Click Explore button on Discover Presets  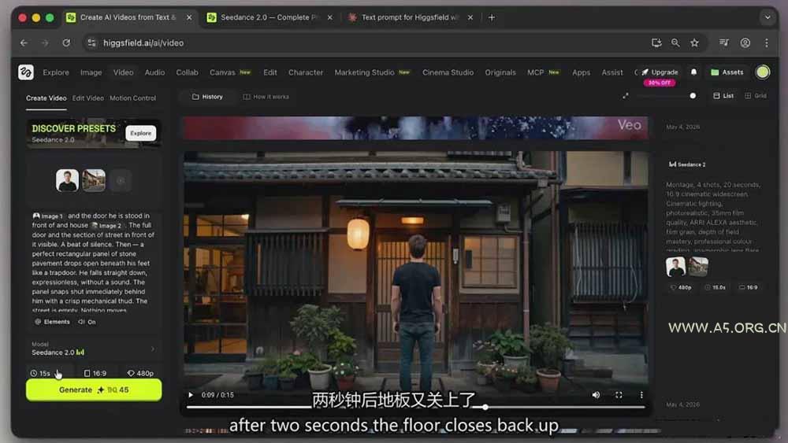pos(141,134)
